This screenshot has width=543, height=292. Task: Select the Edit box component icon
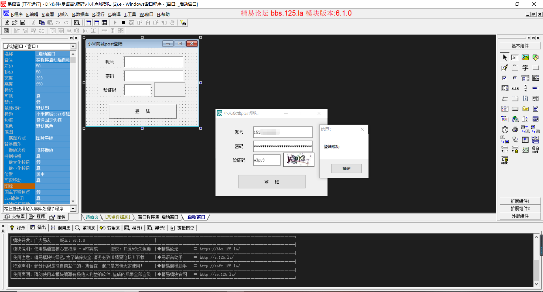515,57
